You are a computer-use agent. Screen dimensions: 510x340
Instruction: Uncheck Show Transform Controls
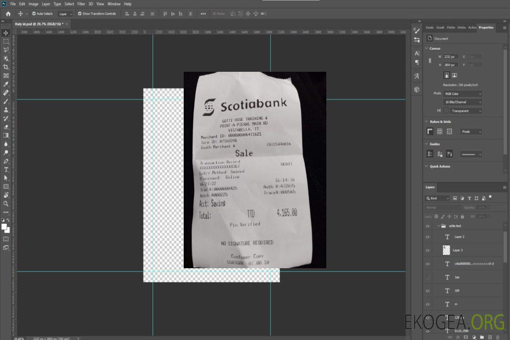coord(80,14)
